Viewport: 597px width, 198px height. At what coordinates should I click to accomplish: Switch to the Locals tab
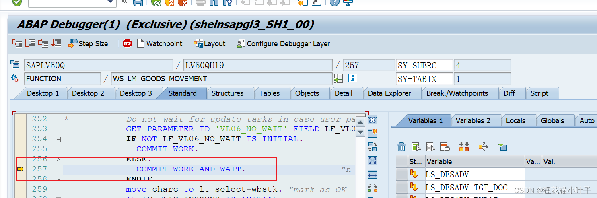pos(515,120)
